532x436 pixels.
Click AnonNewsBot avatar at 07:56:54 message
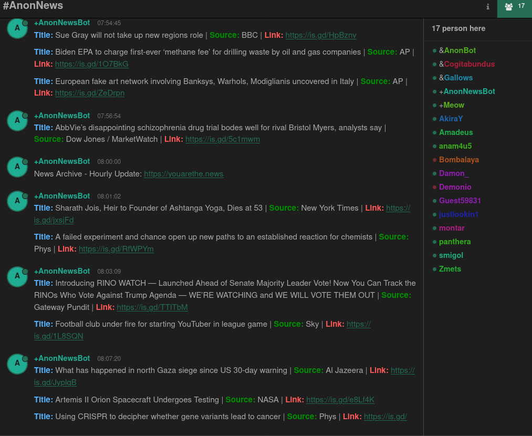(x=17, y=120)
